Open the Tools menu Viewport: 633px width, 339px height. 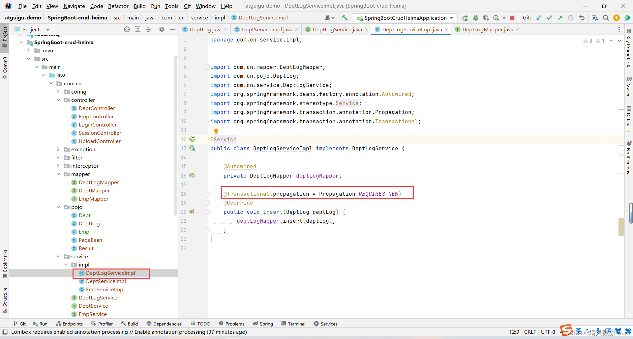(171, 6)
